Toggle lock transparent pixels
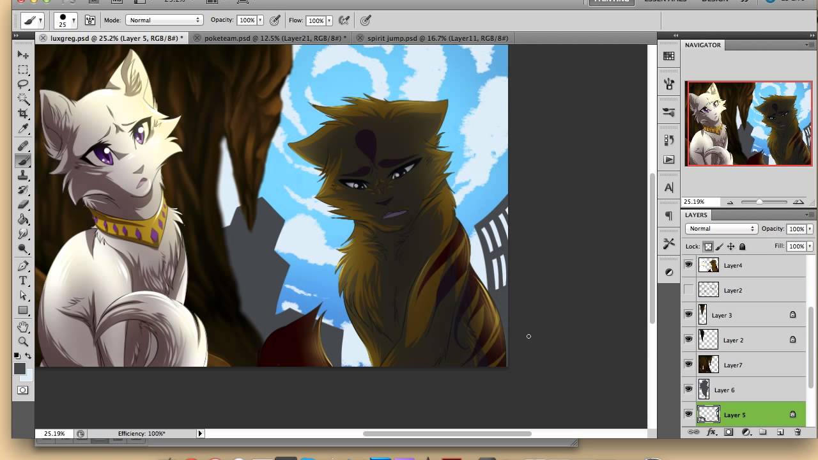Image resolution: width=818 pixels, height=460 pixels. click(708, 247)
